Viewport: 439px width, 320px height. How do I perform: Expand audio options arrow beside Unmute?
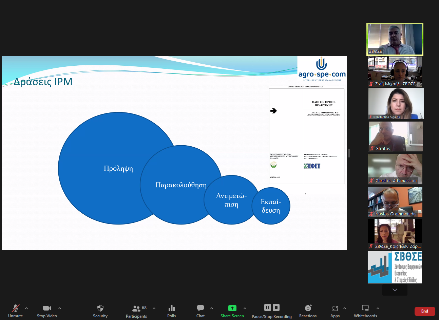(26, 308)
